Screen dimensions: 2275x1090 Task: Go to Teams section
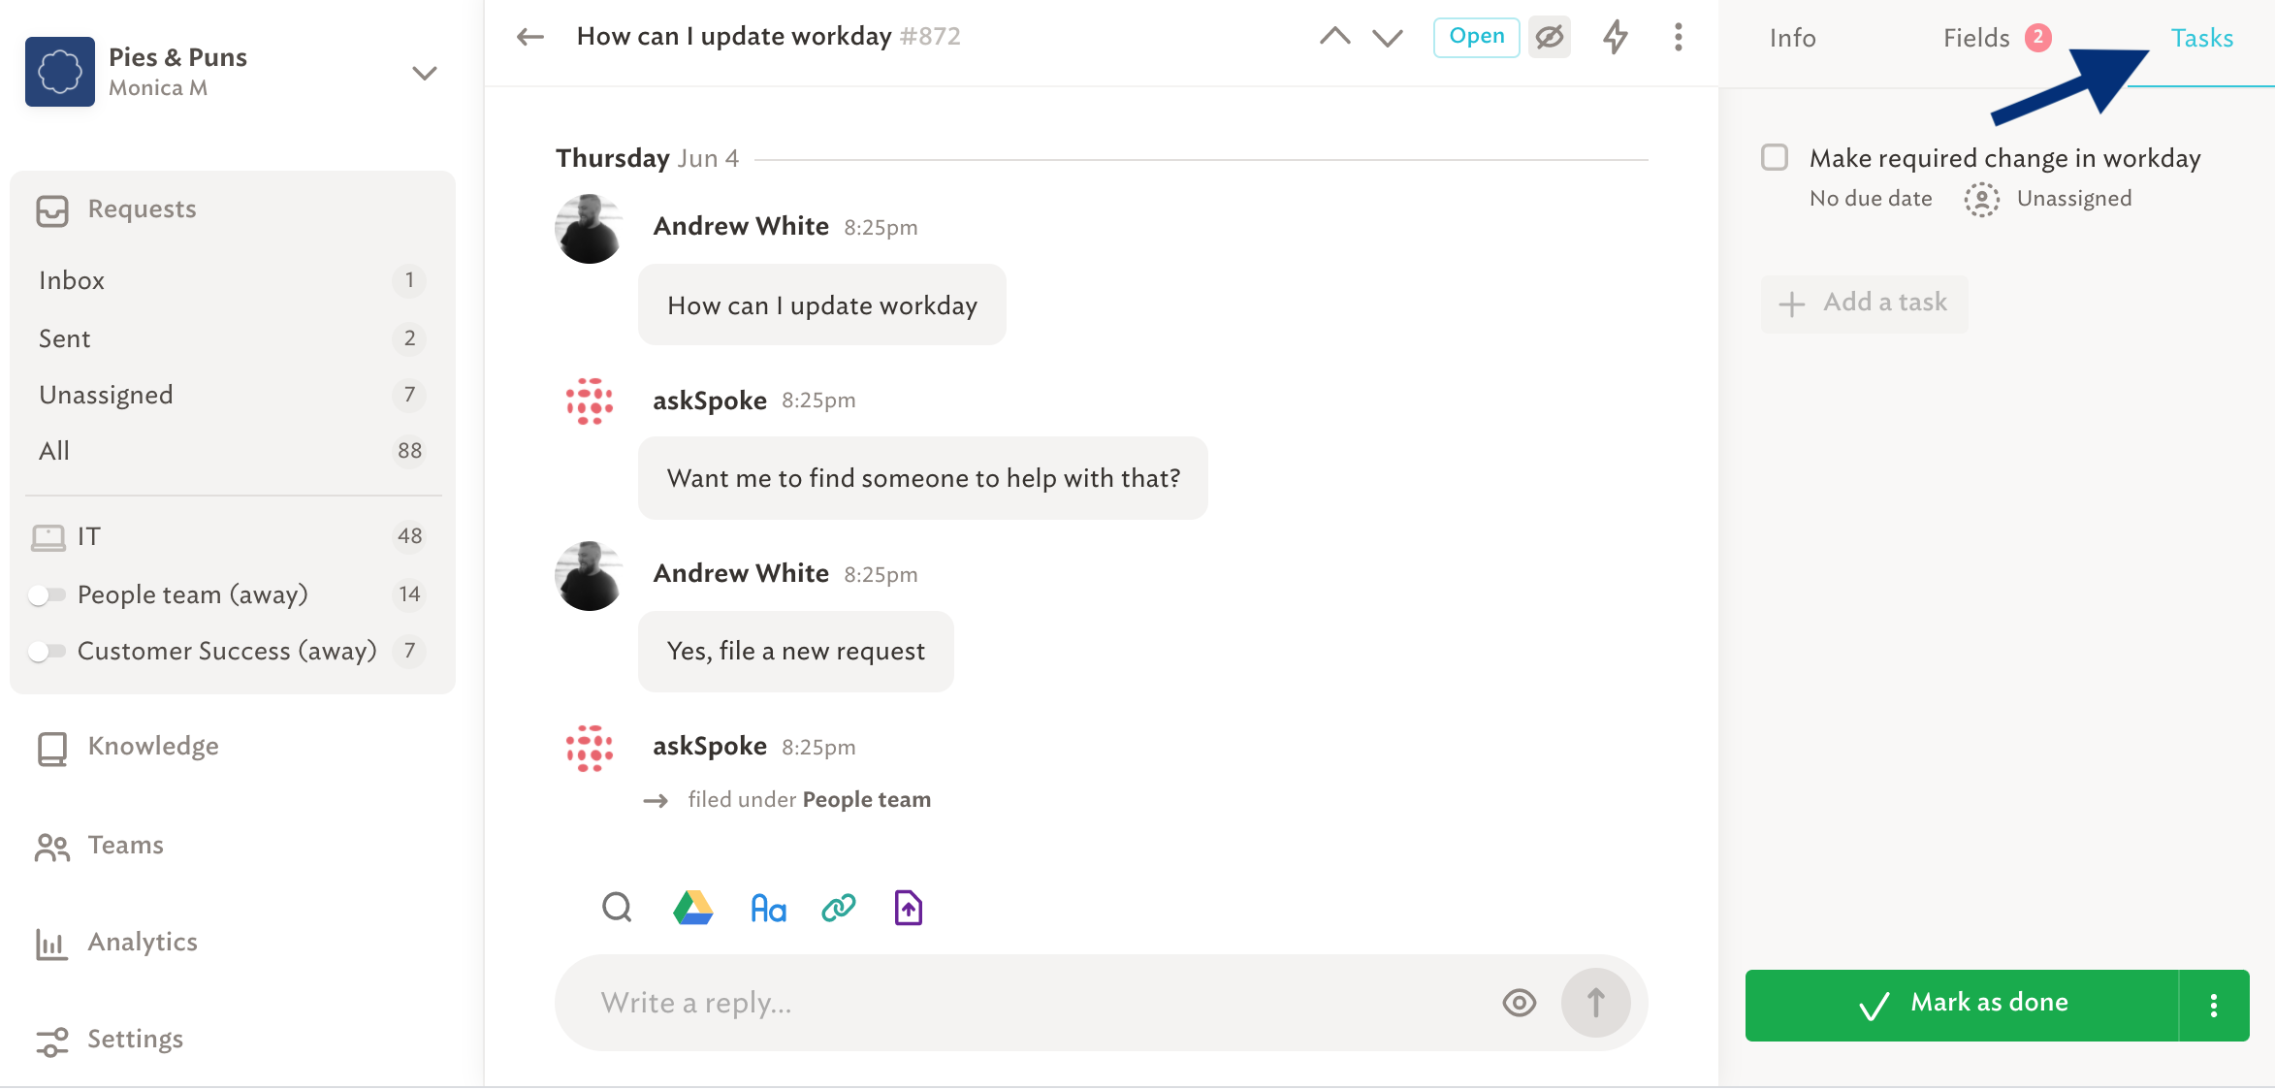[x=126, y=845]
